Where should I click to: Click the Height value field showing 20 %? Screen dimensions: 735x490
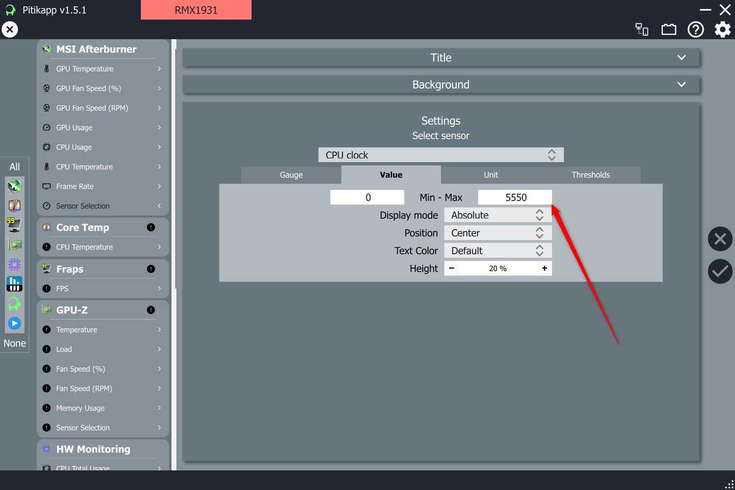(x=498, y=268)
